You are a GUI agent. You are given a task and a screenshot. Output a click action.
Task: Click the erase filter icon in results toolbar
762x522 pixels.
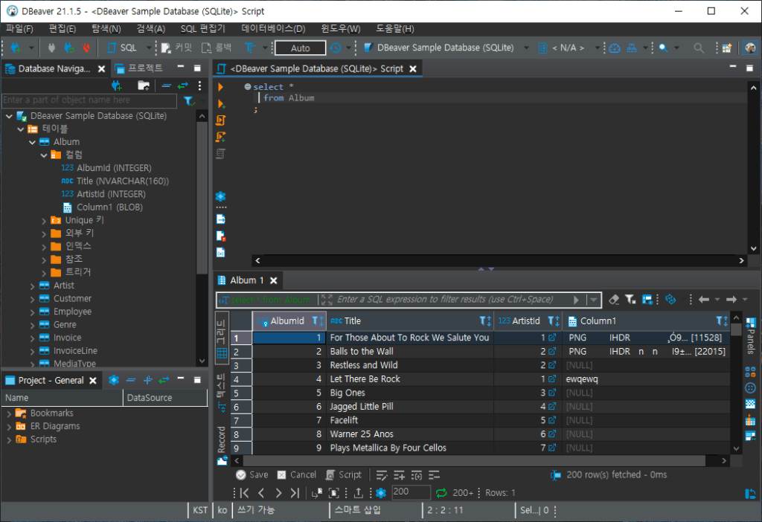click(614, 300)
